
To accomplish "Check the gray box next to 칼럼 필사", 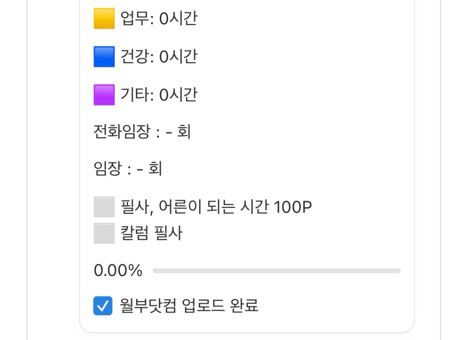I will [x=104, y=233].
